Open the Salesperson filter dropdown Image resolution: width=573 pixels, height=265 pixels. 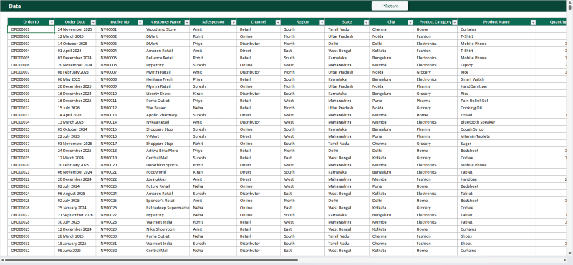pos(233,22)
